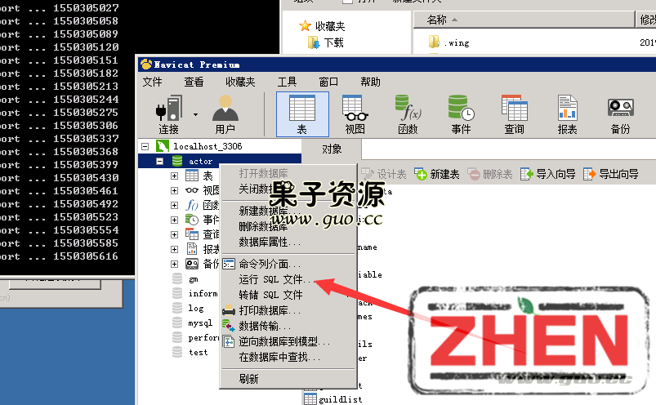
Task: Expand the 表 node under actor
Action: 174,176
